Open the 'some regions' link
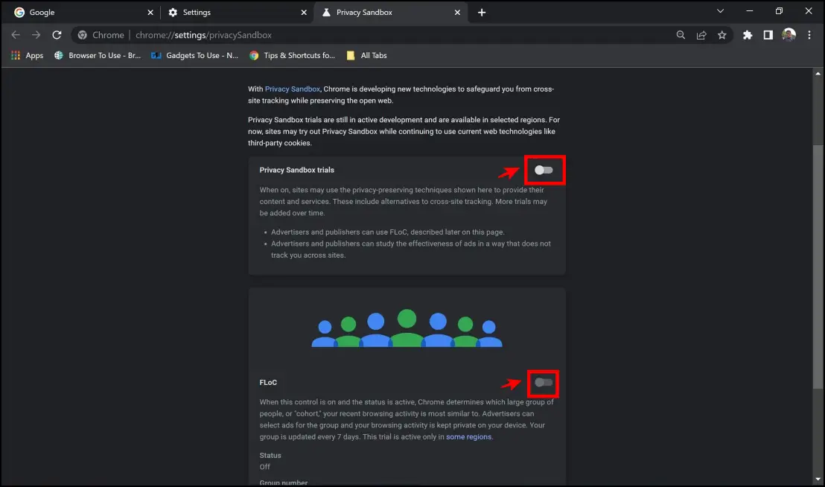This screenshot has width=825, height=487. point(469,436)
